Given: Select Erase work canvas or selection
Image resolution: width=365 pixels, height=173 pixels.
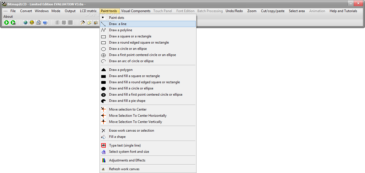Looking at the screenshot, I should click(x=148, y=131).
